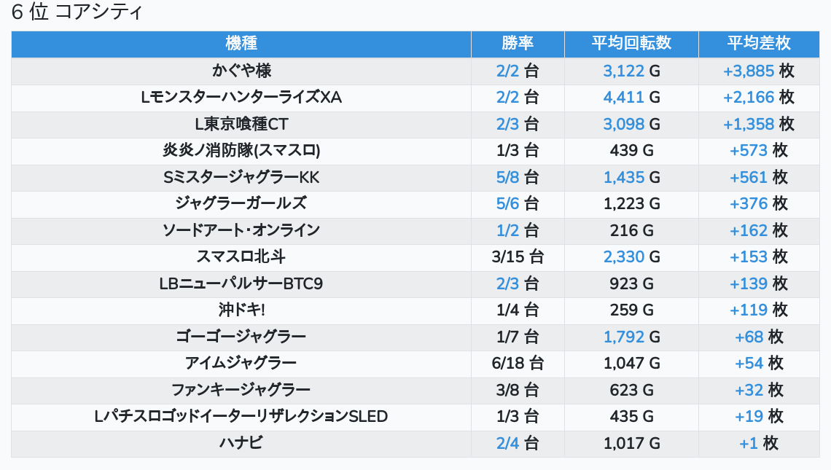Click +2,166 枚 difference value
The image size is (831, 470).
coord(758,97)
